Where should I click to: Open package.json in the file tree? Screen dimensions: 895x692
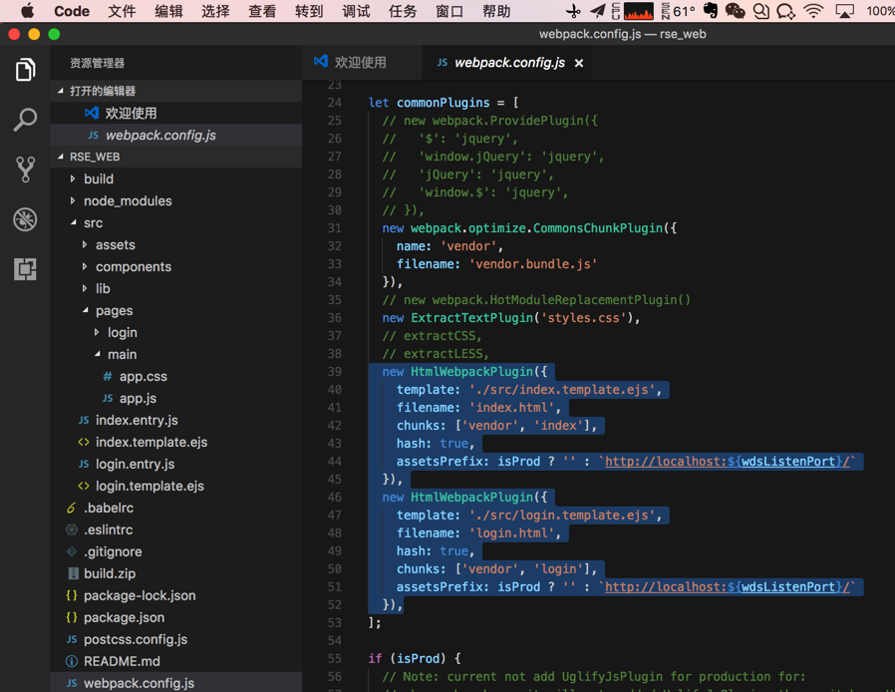[x=124, y=617]
